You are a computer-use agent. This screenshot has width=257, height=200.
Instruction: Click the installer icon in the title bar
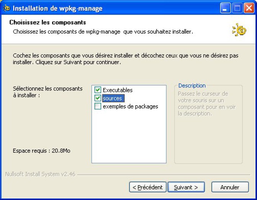6,8
